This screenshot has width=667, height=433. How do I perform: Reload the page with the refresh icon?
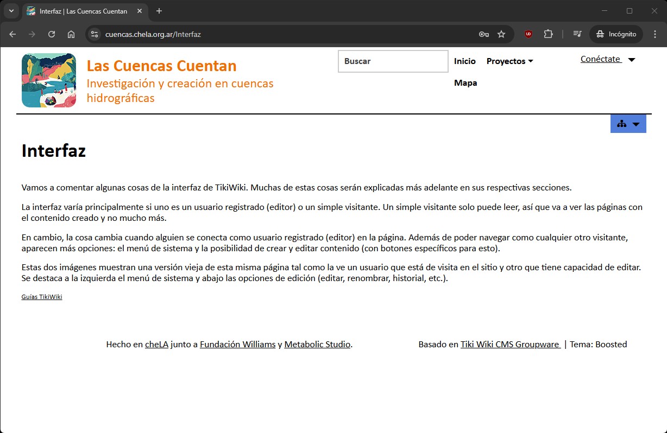pyautogui.click(x=52, y=34)
